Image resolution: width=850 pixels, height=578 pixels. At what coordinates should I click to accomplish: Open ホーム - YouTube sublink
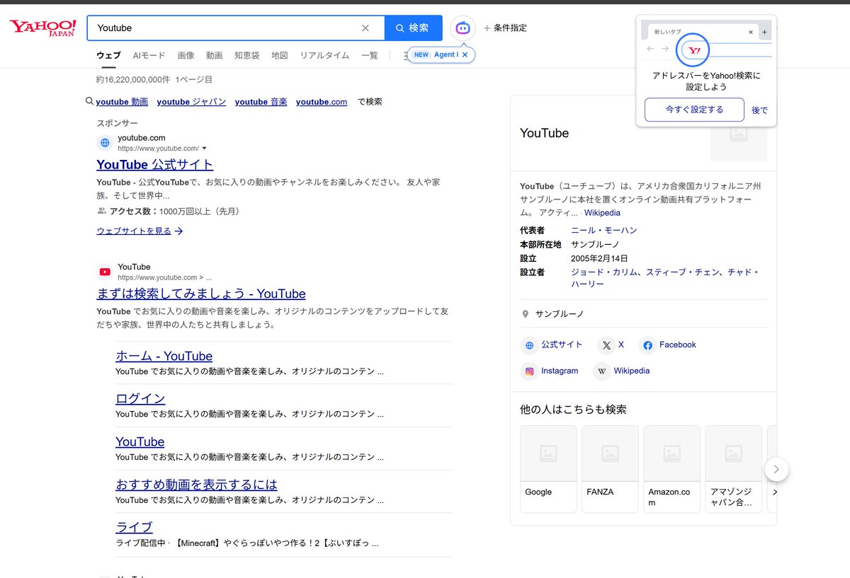point(164,356)
